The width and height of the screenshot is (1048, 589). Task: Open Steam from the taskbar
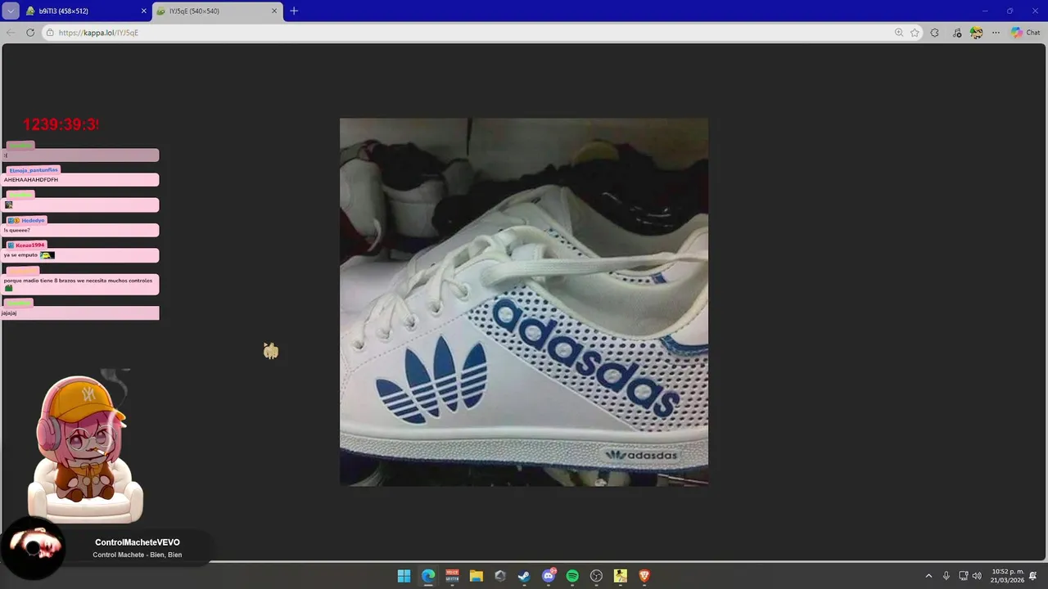click(x=524, y=576)
